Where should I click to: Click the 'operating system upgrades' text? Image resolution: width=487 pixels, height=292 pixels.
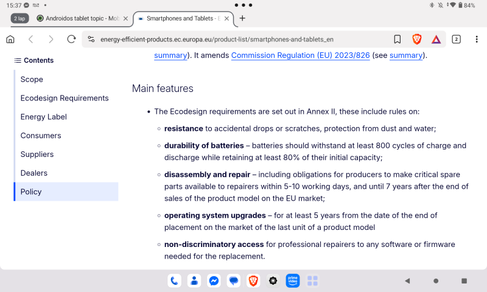coord(215,215)
